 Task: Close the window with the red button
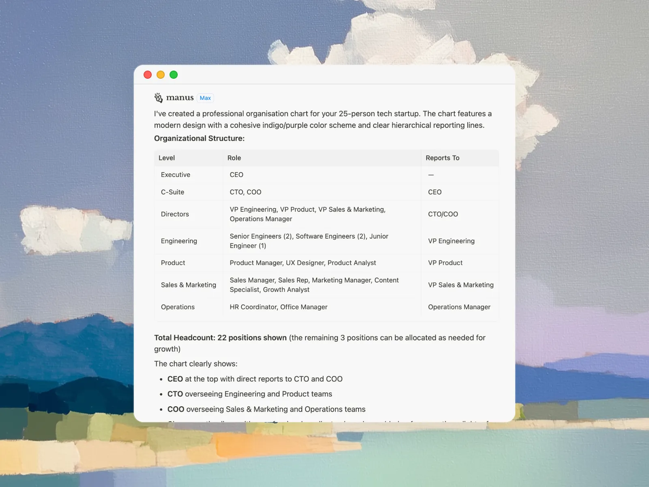[x=148, y=75]
